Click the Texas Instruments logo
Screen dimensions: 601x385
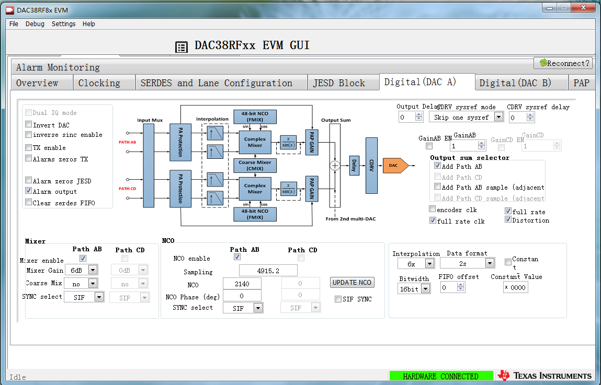click(x=545, y=376)
